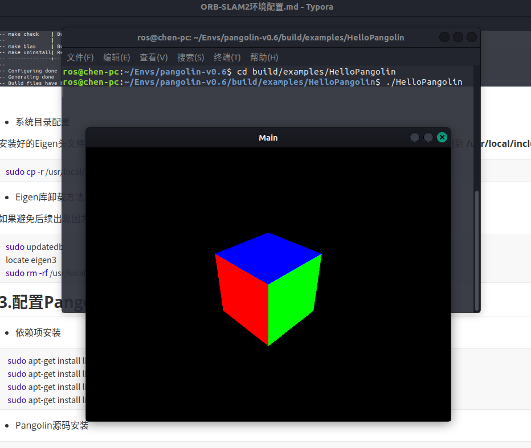Screen dimensions: 531x448
Task: Open the 编辑(E) menu in the terminal
Action: pos(116,57)
